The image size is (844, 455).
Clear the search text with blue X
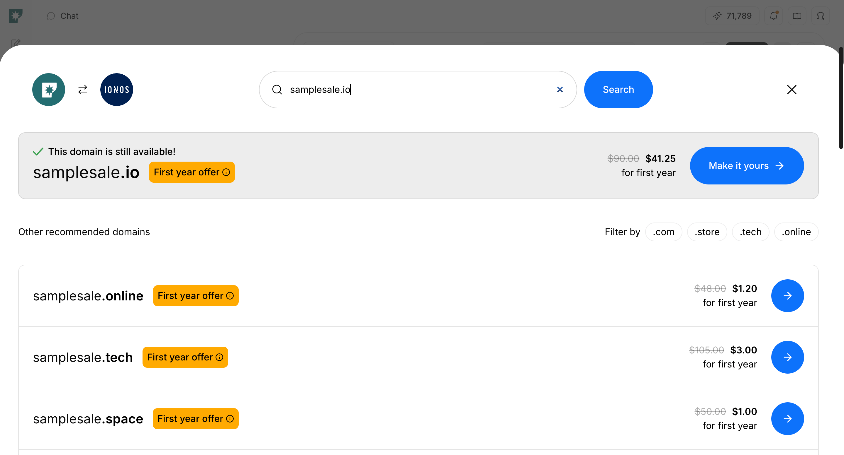pos(560,89)
